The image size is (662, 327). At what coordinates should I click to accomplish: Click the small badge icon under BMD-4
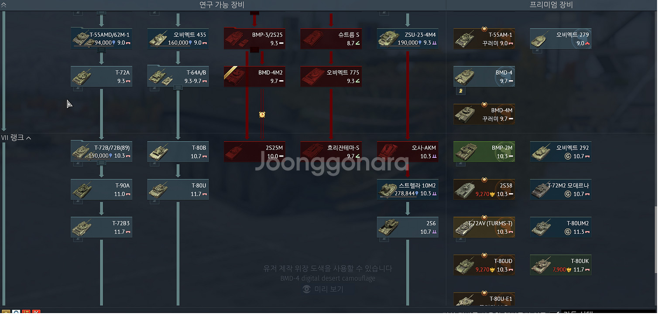tap(461, 91)
